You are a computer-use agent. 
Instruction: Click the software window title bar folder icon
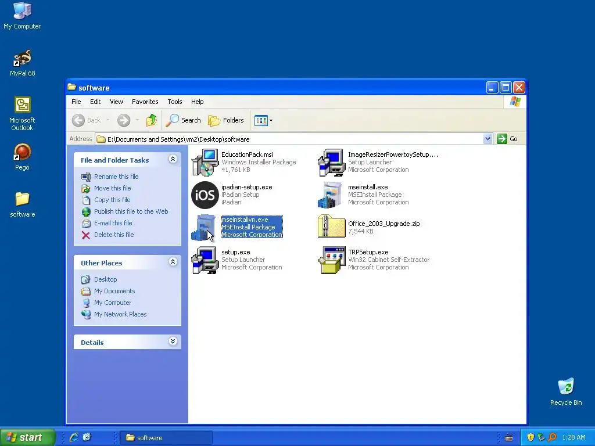click(71, 87)
